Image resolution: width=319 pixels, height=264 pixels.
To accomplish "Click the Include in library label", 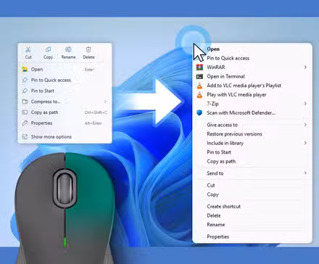I will coord(225,143).
